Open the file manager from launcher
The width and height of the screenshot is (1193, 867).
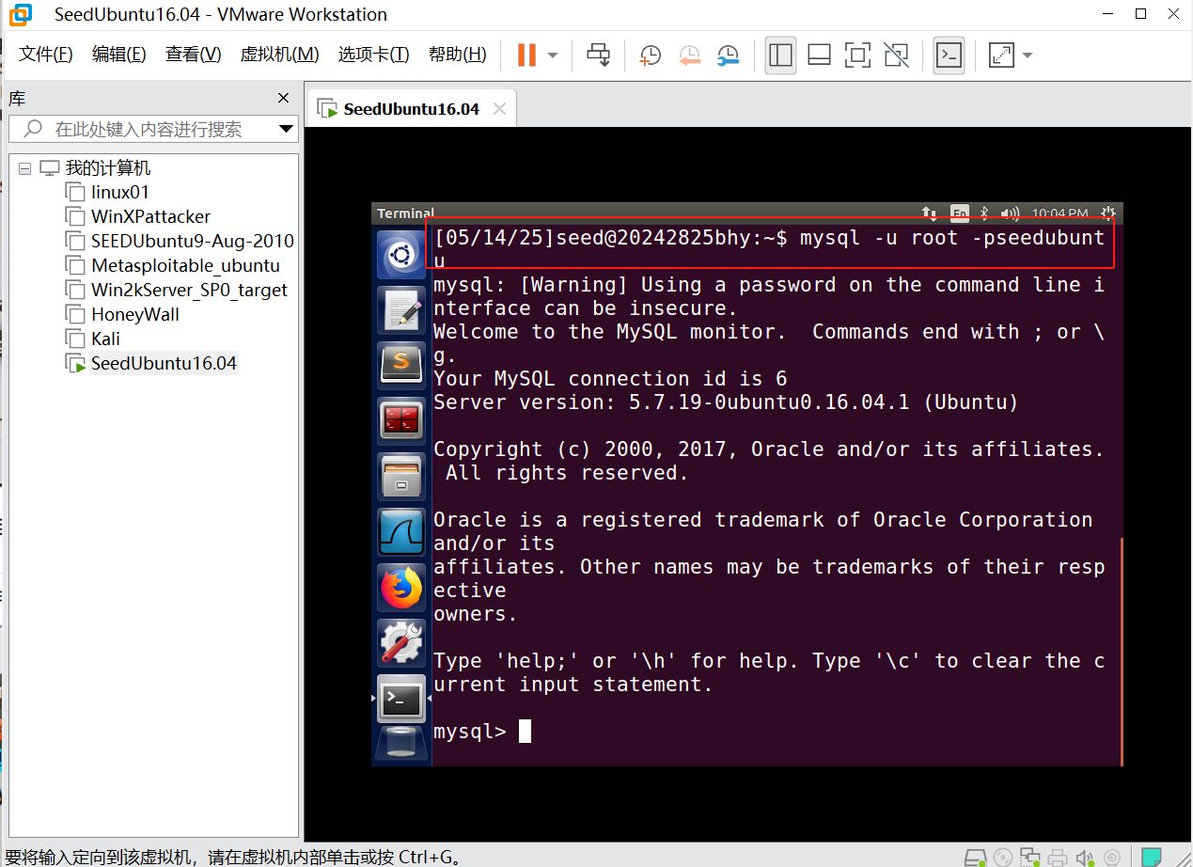coord(402,477)
